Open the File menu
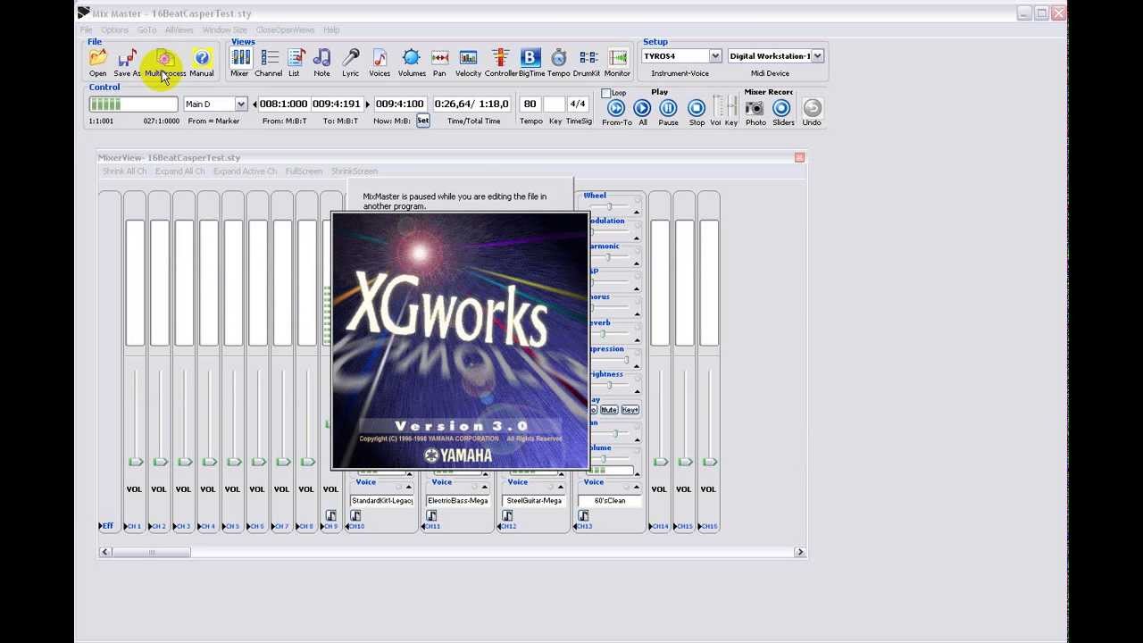 coord(87,30)
